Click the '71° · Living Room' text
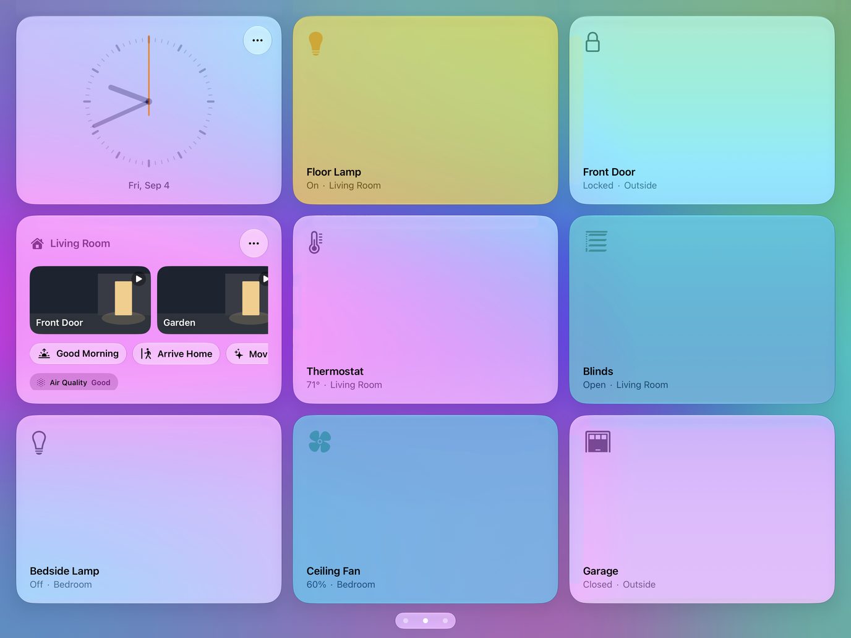 [x=344, y=385]
